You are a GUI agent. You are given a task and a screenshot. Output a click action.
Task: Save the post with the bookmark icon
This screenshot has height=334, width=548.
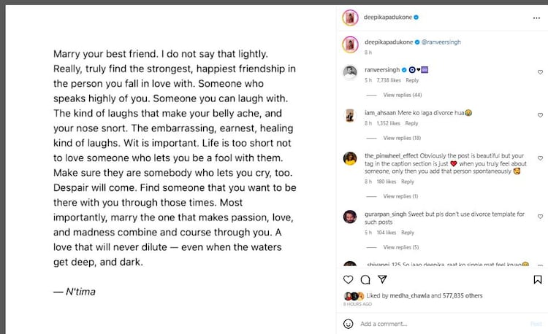pos(538,279)
